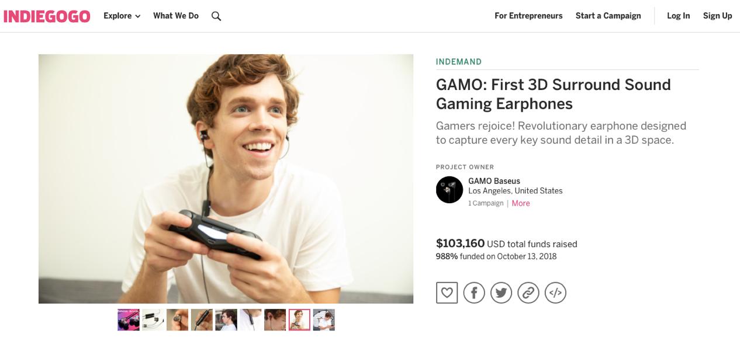Click the main gamer campaign image

[x=226, y=179]
